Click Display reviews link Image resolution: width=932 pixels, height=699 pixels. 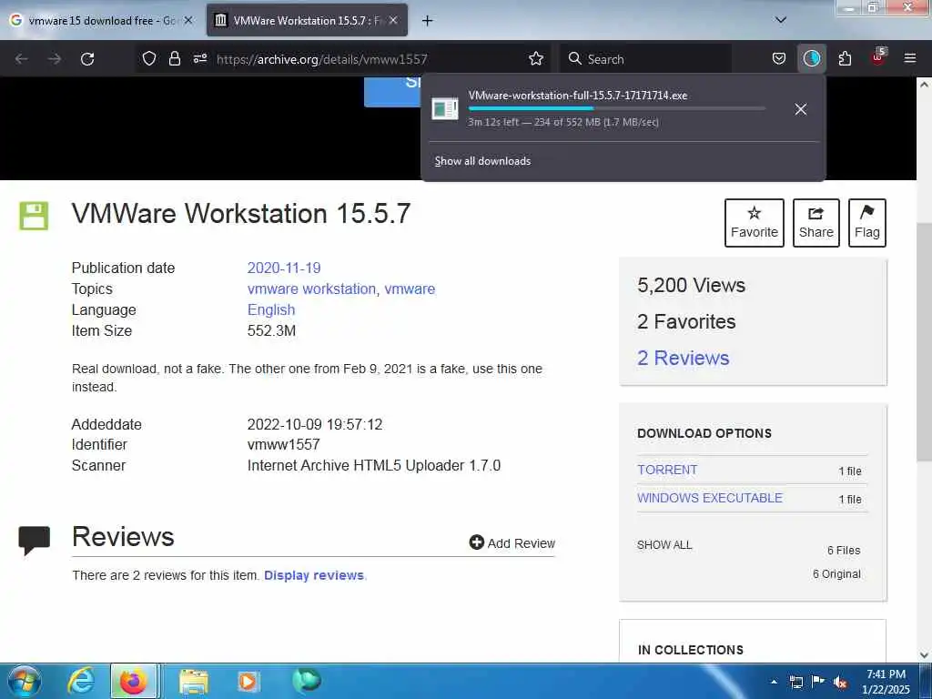[x=314, y=575]
